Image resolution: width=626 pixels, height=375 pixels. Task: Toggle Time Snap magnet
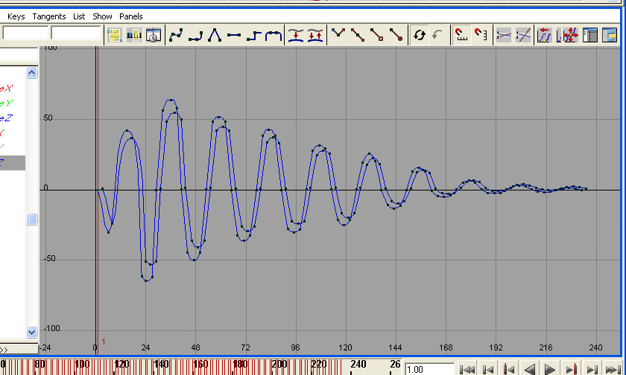coord(461,35)
